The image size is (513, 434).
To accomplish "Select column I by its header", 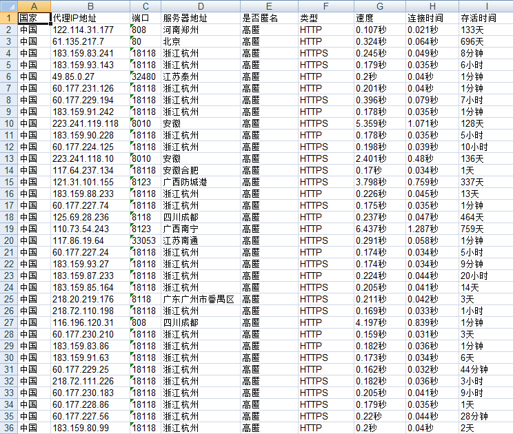I will pos(485,6).
